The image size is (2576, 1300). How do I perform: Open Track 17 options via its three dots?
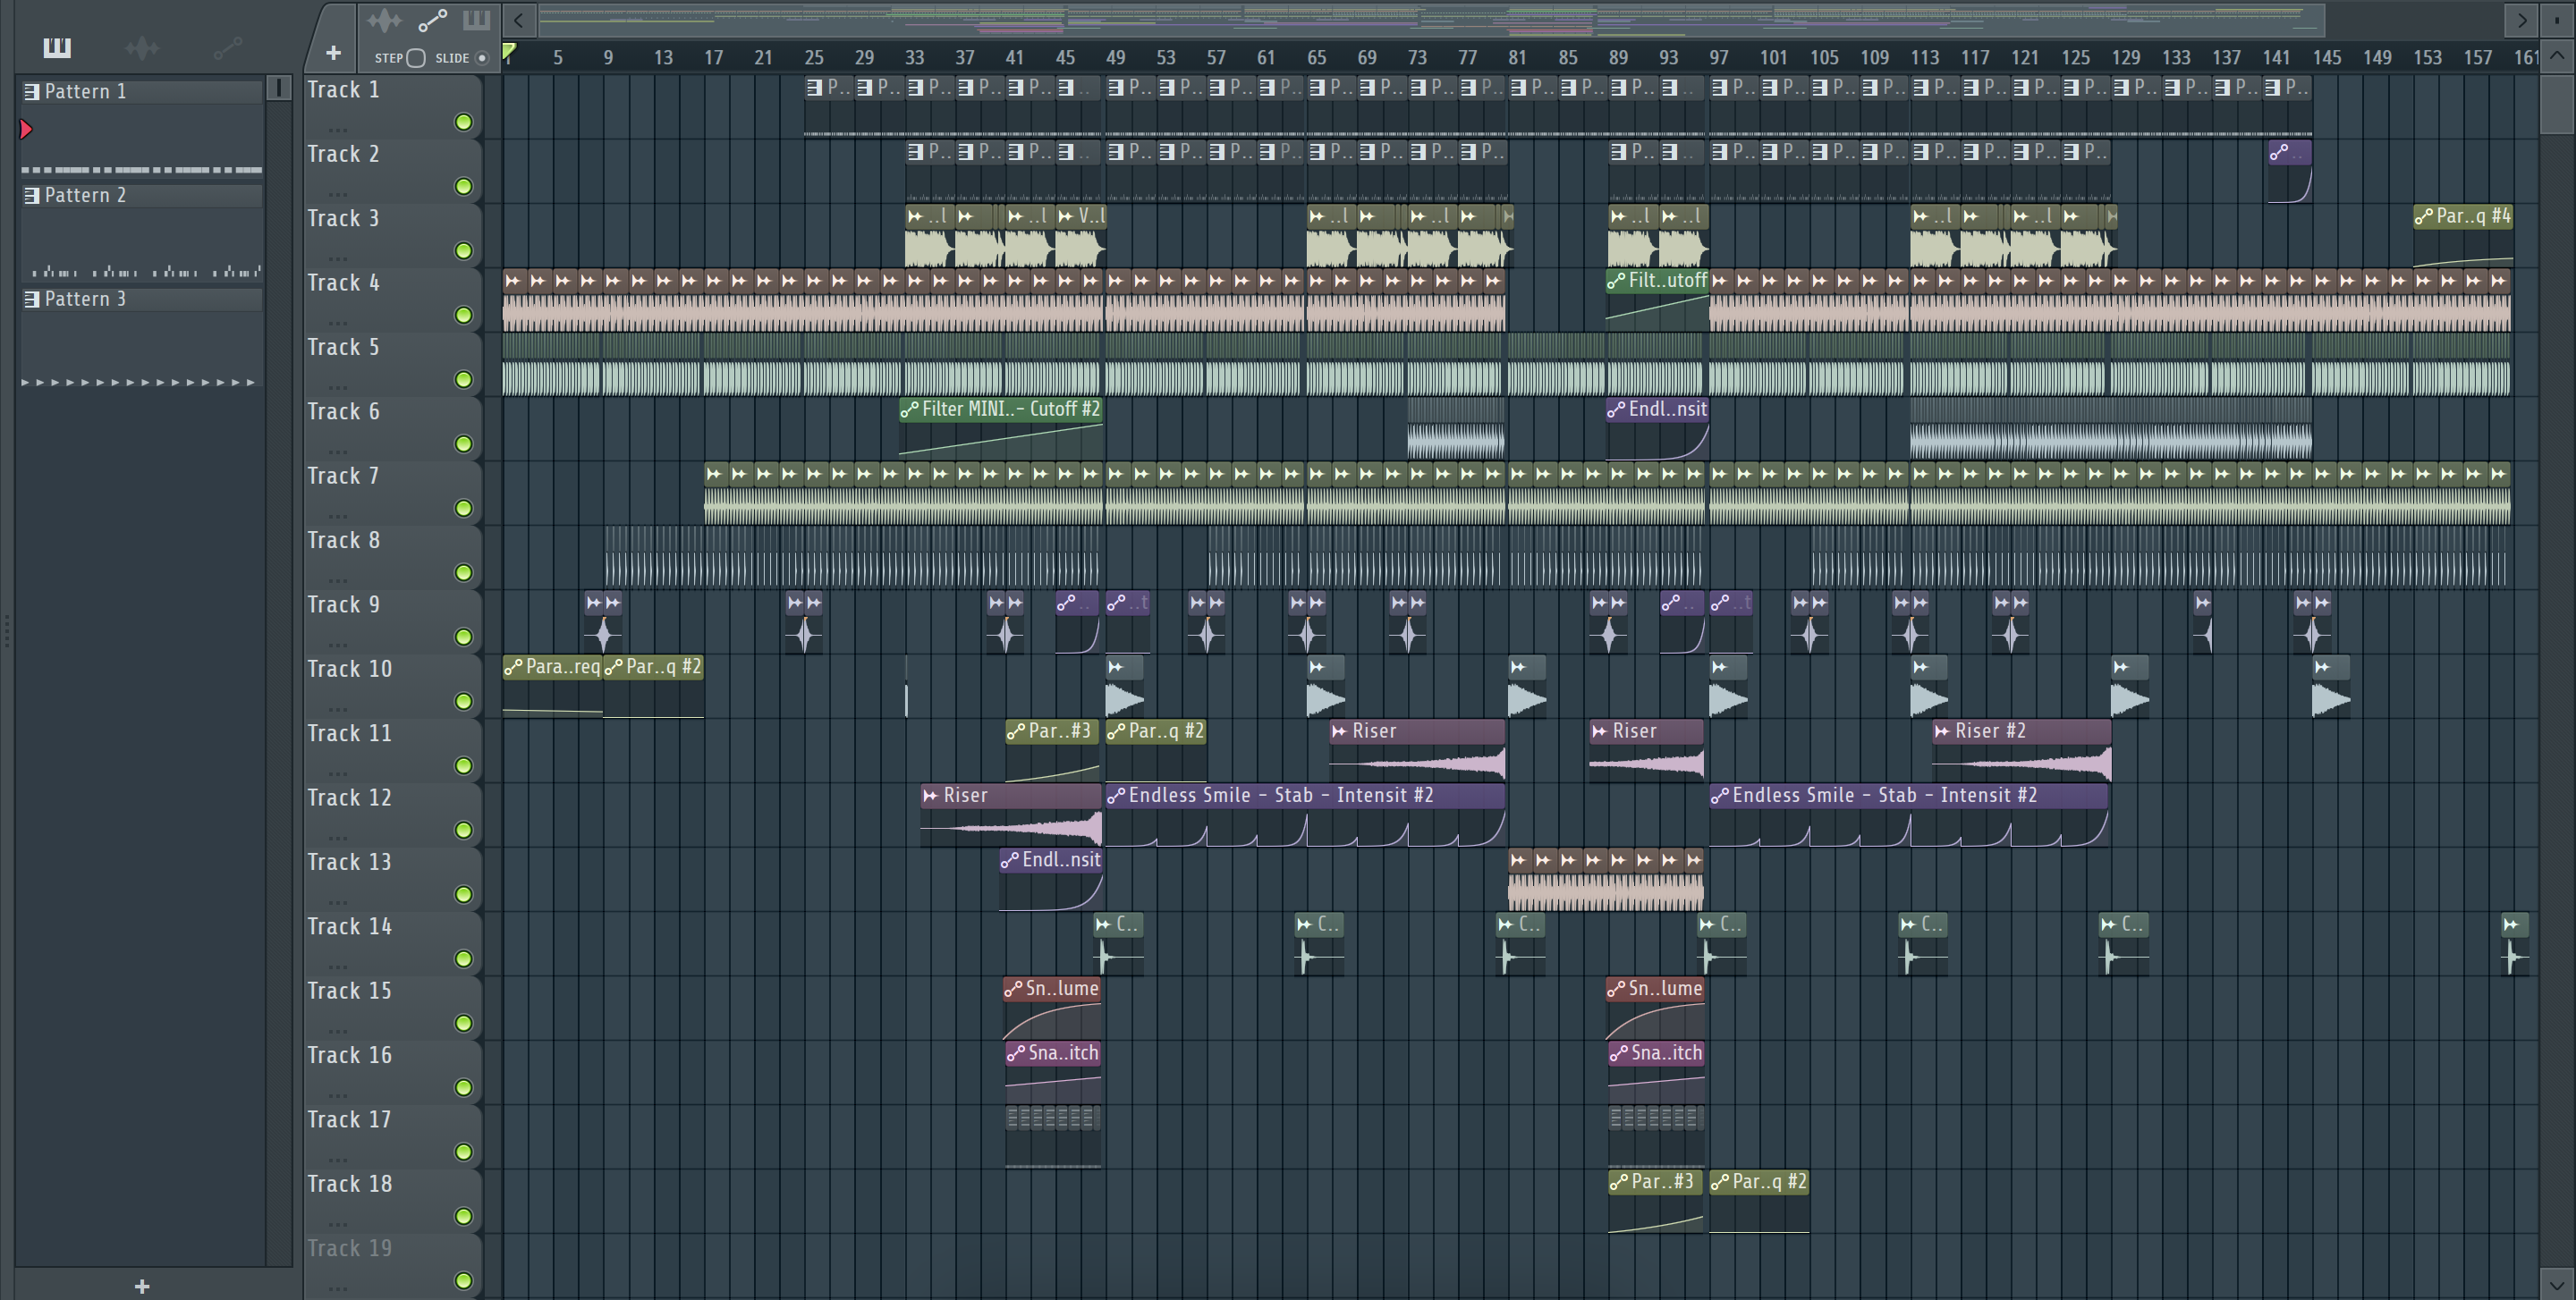338,1161
